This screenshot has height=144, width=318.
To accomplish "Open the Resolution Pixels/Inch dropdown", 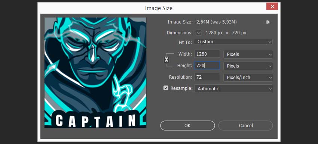I will (x=248, y=78).
